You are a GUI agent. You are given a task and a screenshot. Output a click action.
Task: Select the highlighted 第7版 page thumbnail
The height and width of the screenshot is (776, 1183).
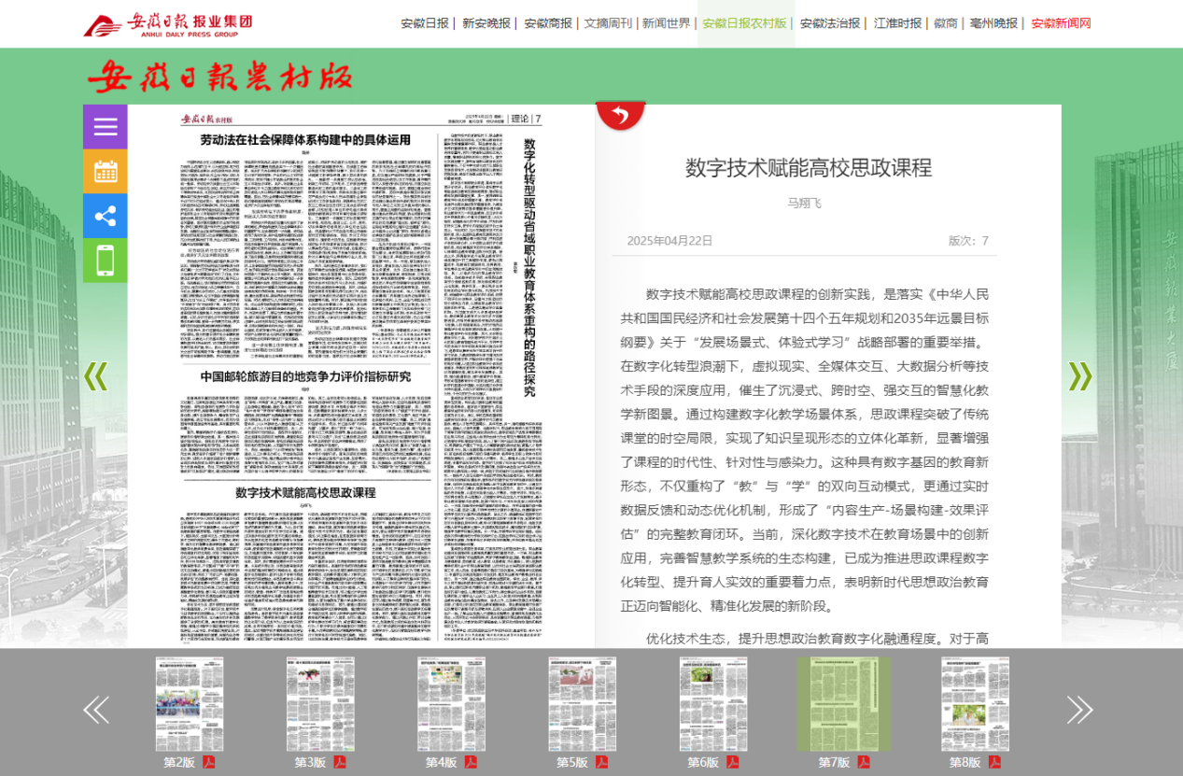click(843, 704)
